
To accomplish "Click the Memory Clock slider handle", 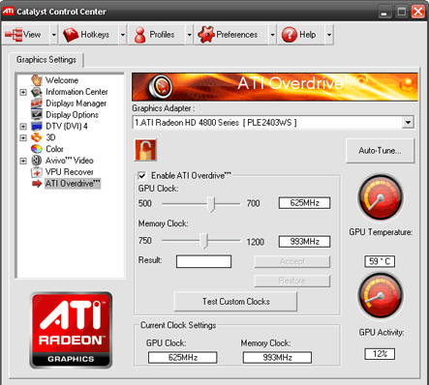I will click(203, 241).
